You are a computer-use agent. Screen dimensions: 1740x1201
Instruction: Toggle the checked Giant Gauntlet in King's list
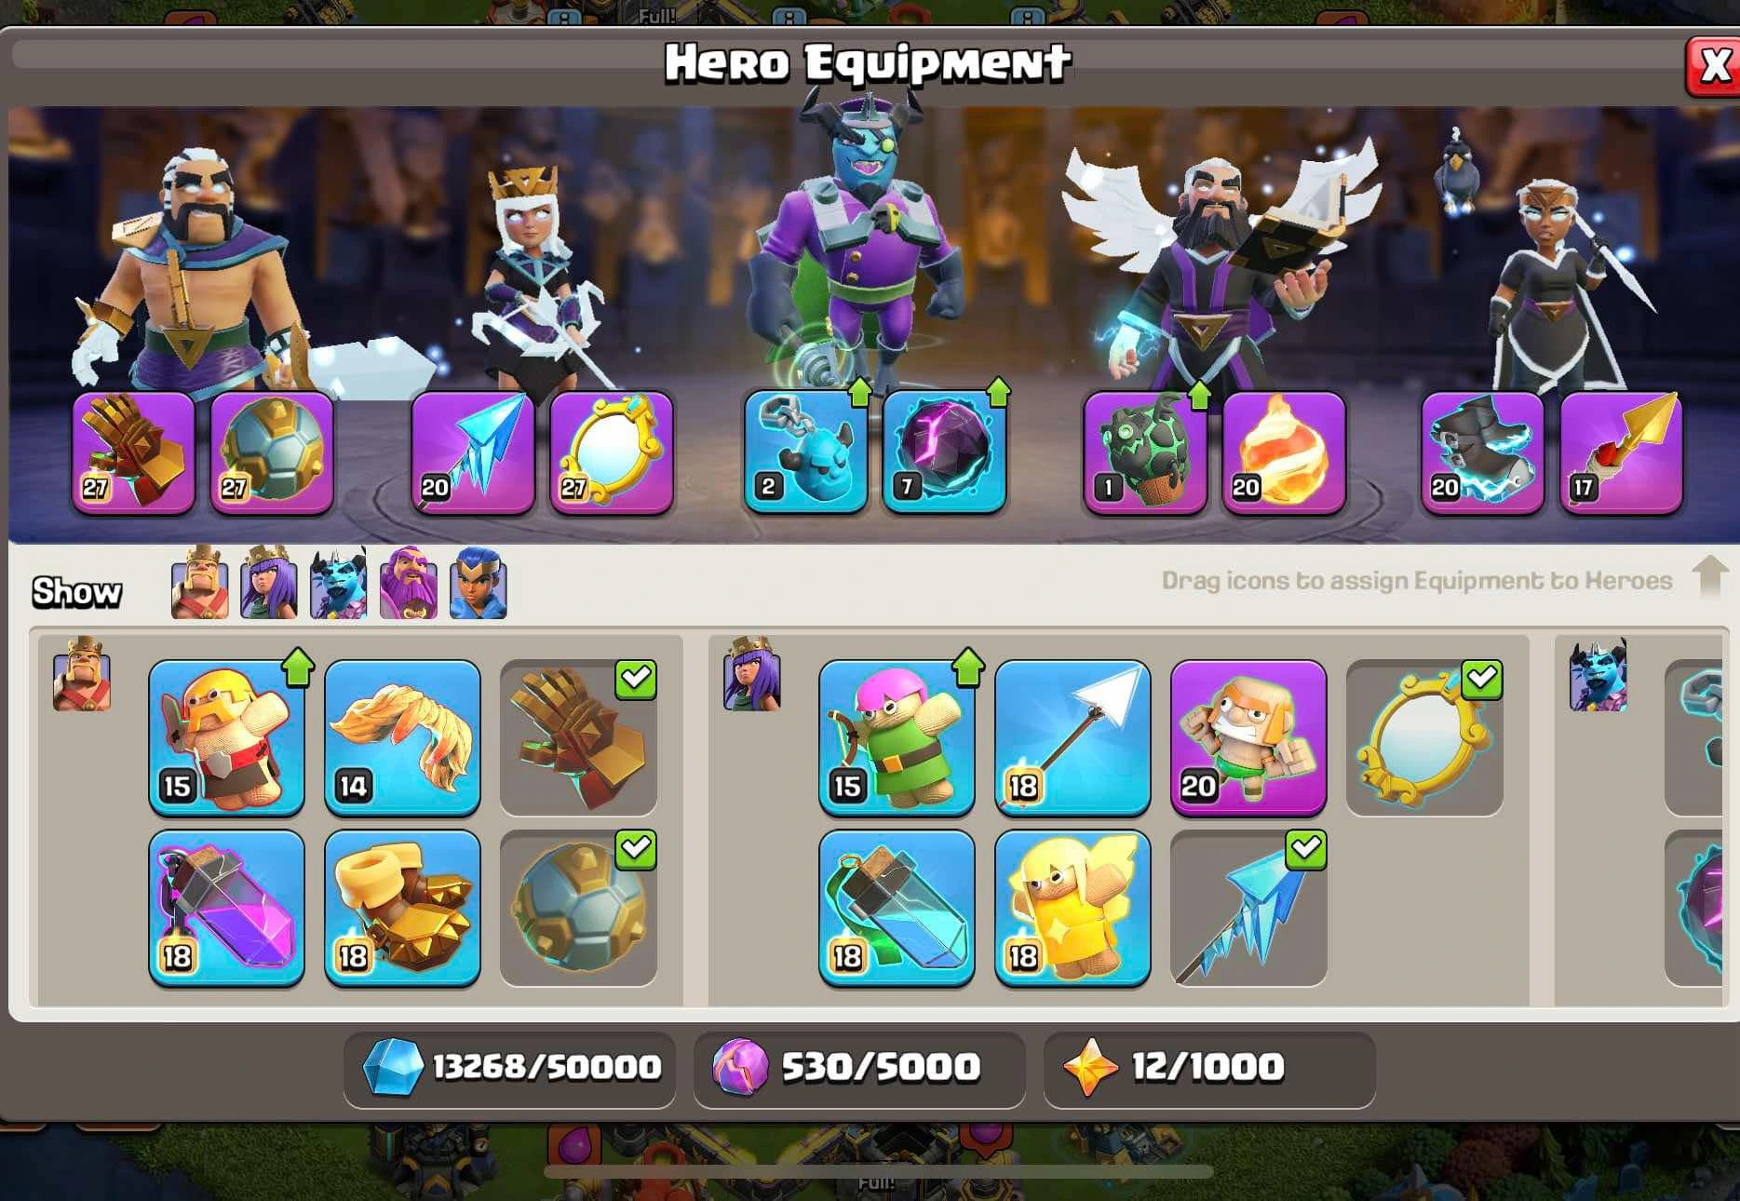578,737
